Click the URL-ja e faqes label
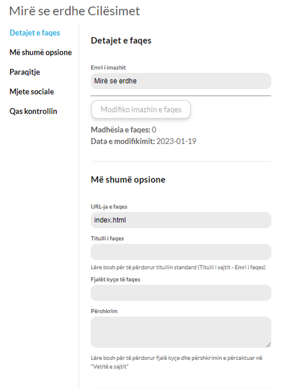This screenshot has height=389, width=282. pos(109,207)
